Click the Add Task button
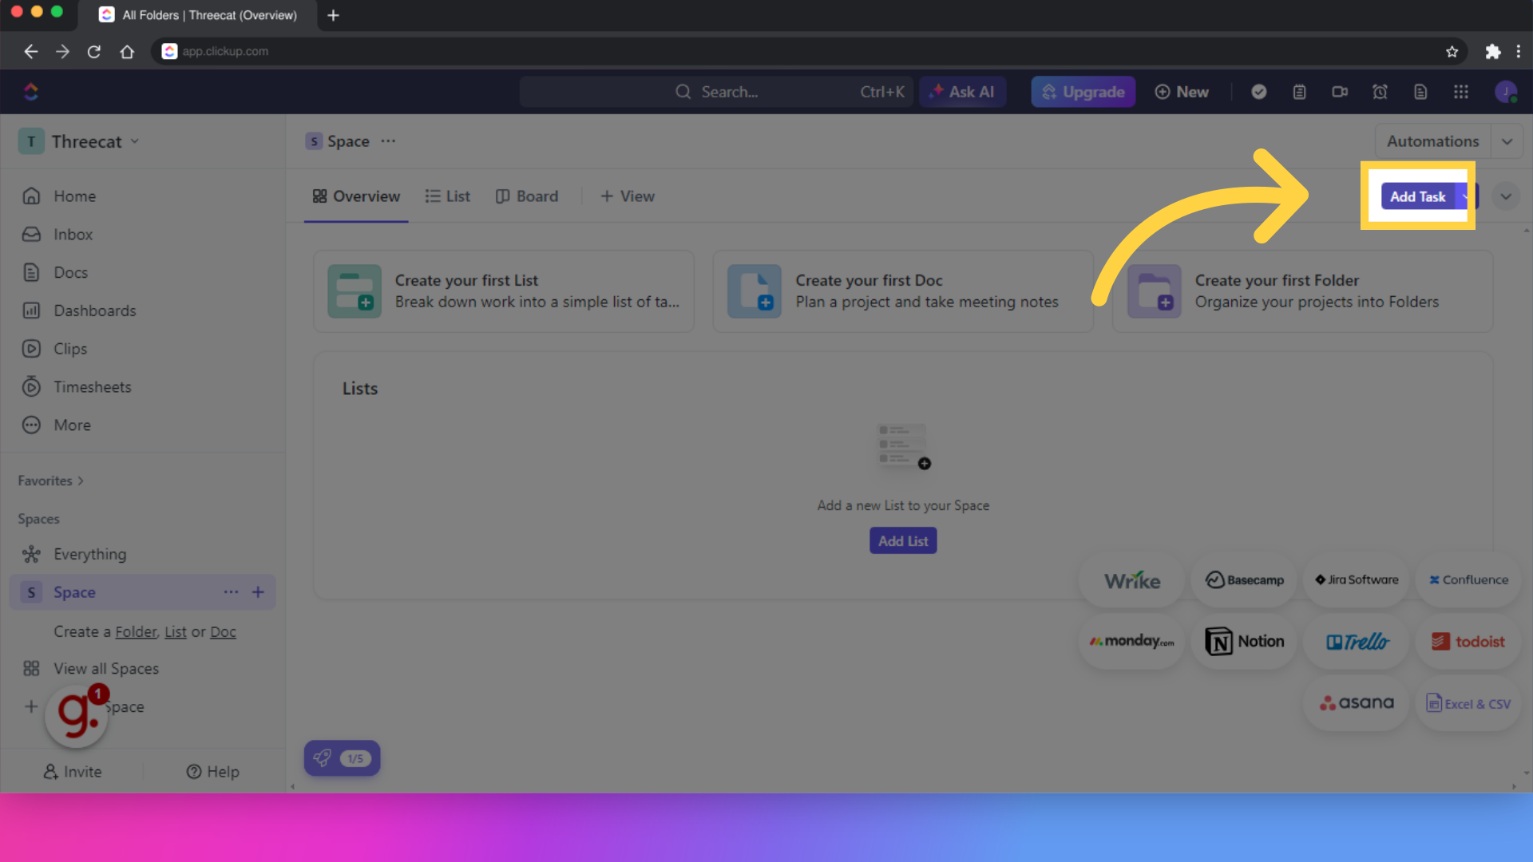This screenshot has width=1533, height=862. [x=1418, y=196]
